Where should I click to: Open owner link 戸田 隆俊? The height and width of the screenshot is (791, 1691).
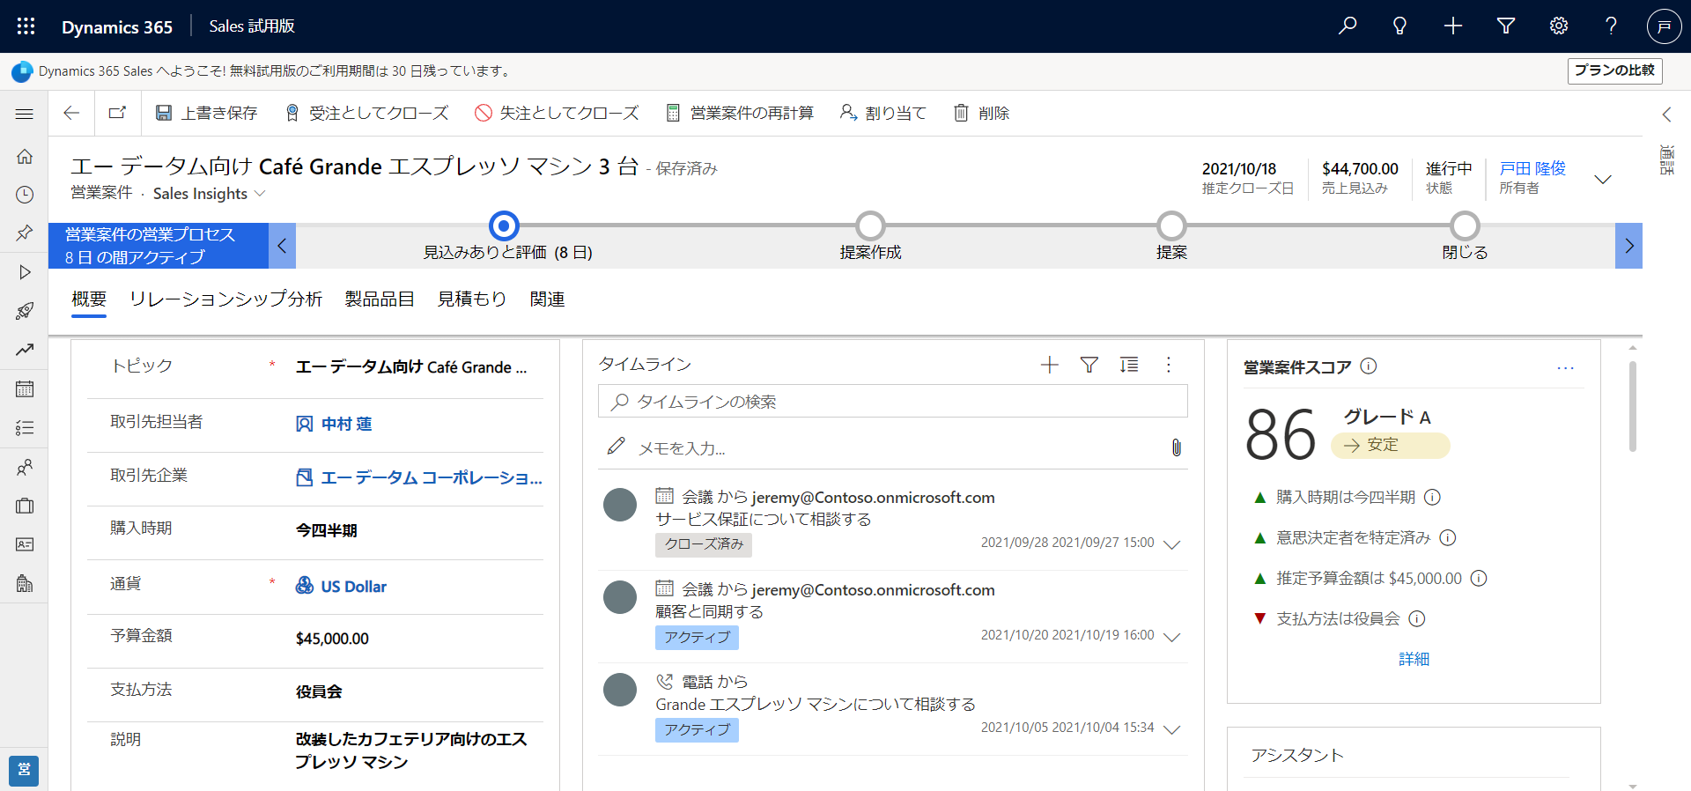1532,168
